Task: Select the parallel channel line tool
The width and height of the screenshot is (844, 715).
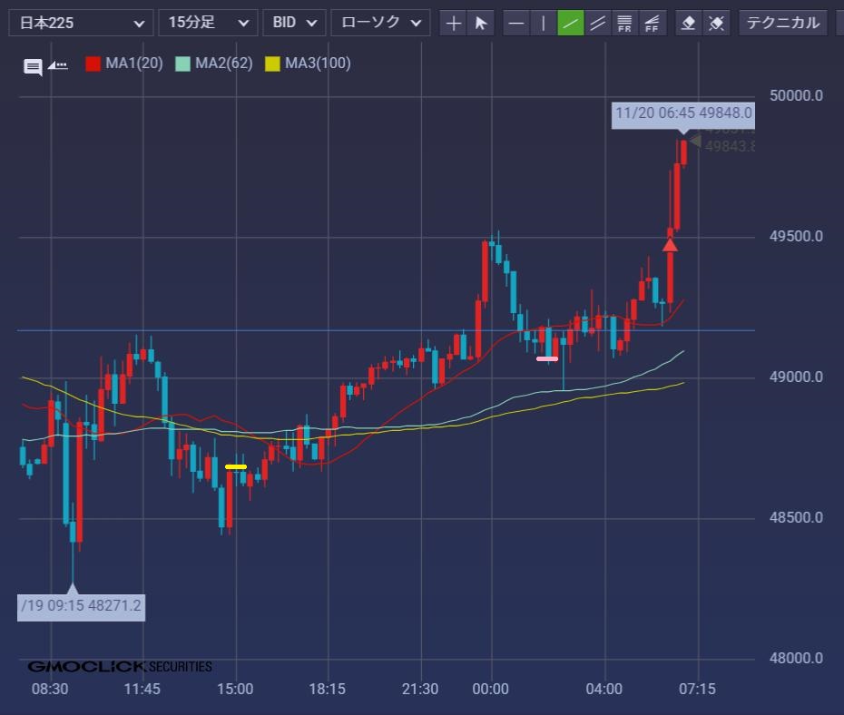Action: tap(597, 24)
